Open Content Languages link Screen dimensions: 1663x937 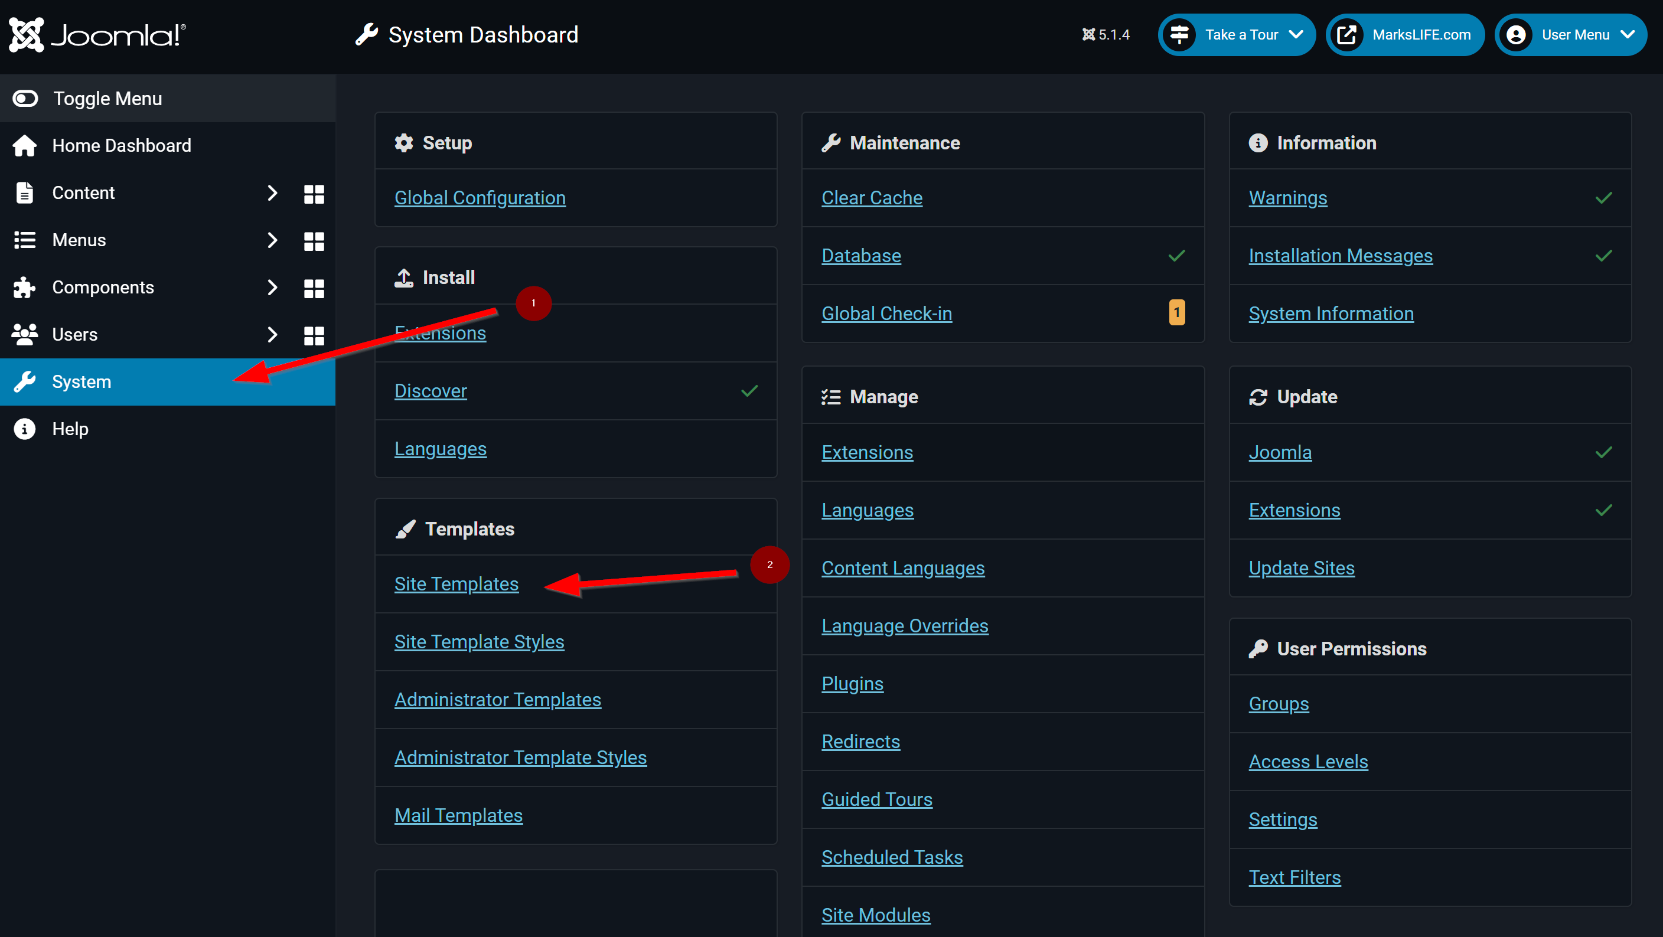[x=902, y=568]
